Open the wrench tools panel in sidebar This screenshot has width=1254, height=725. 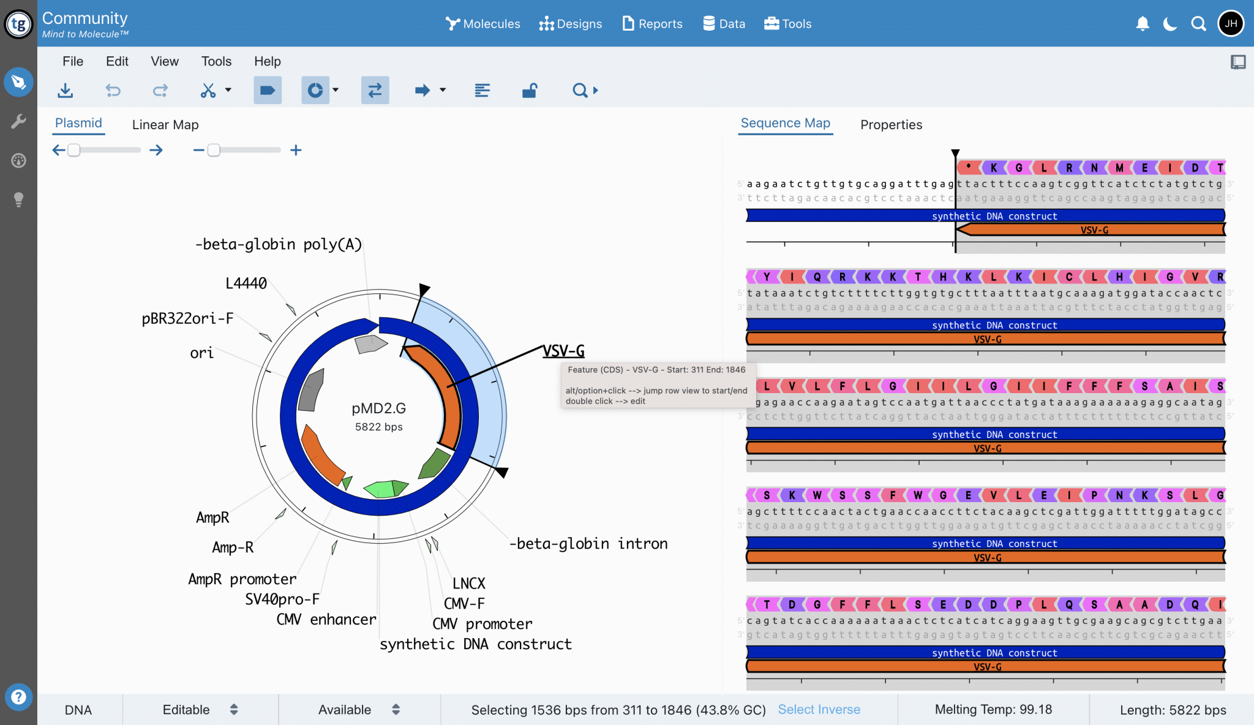click(x=18, y=121)
